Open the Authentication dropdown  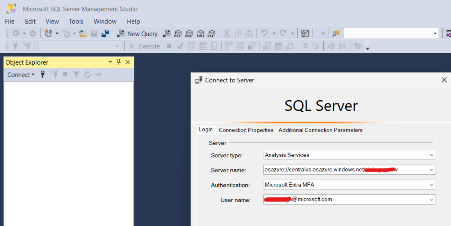pyautogui.click(x=349, y=185)
